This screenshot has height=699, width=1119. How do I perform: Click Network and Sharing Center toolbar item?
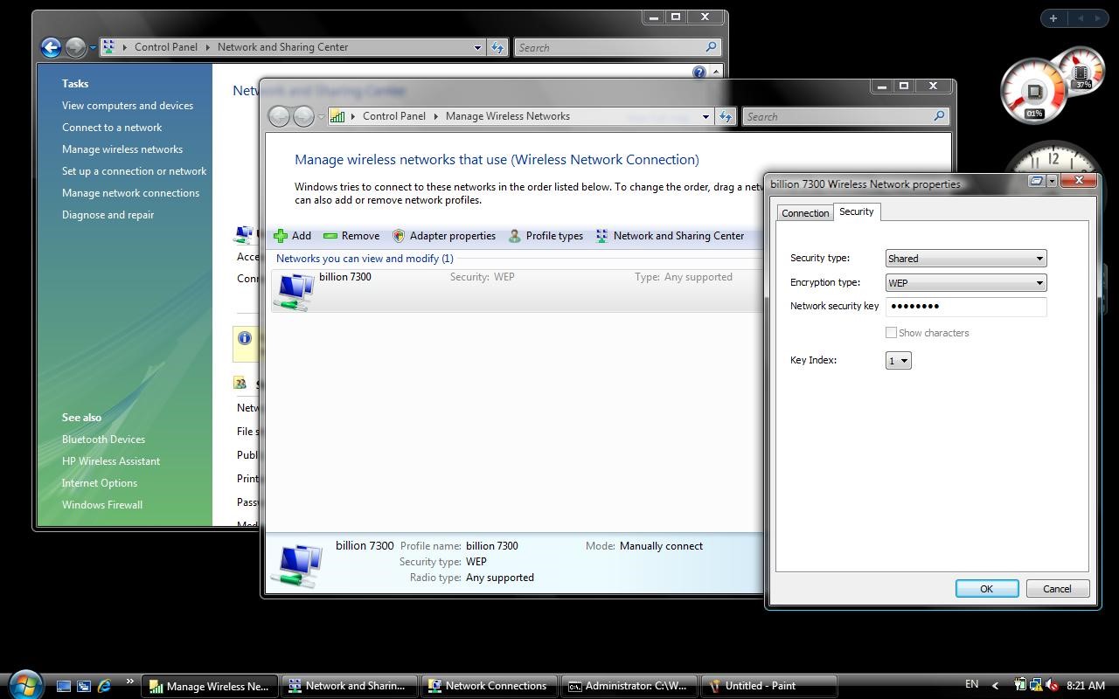tap(670, 236)
